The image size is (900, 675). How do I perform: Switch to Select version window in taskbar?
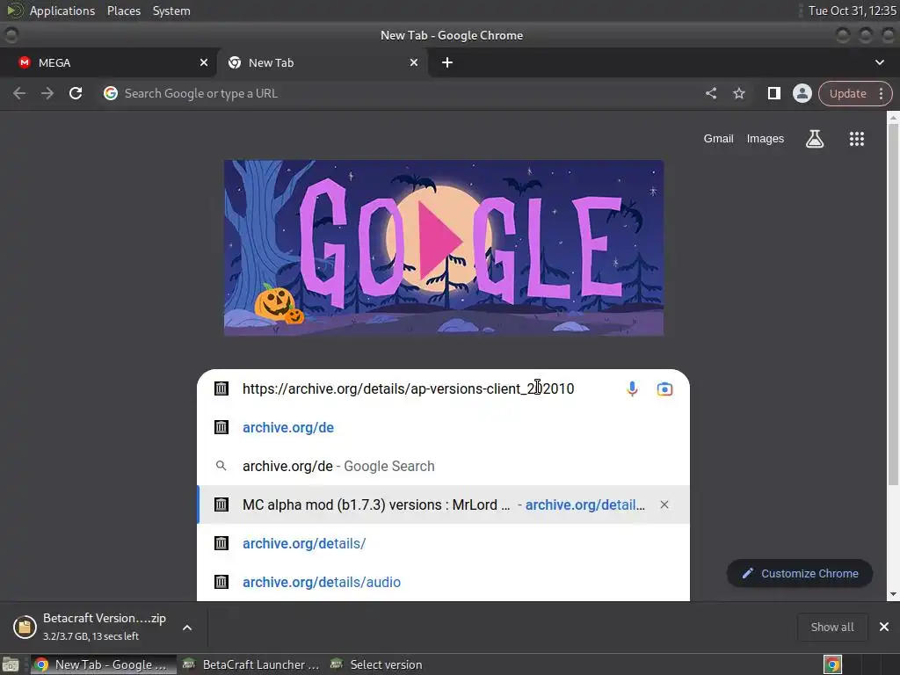click(376, 664)
